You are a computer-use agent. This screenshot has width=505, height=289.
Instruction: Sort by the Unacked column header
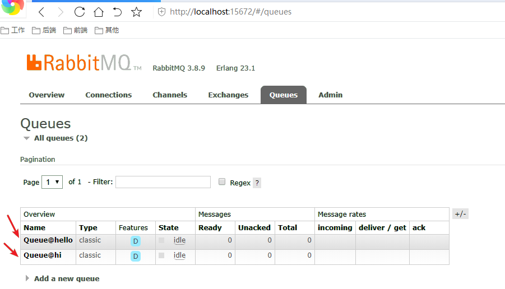point(254,228)
